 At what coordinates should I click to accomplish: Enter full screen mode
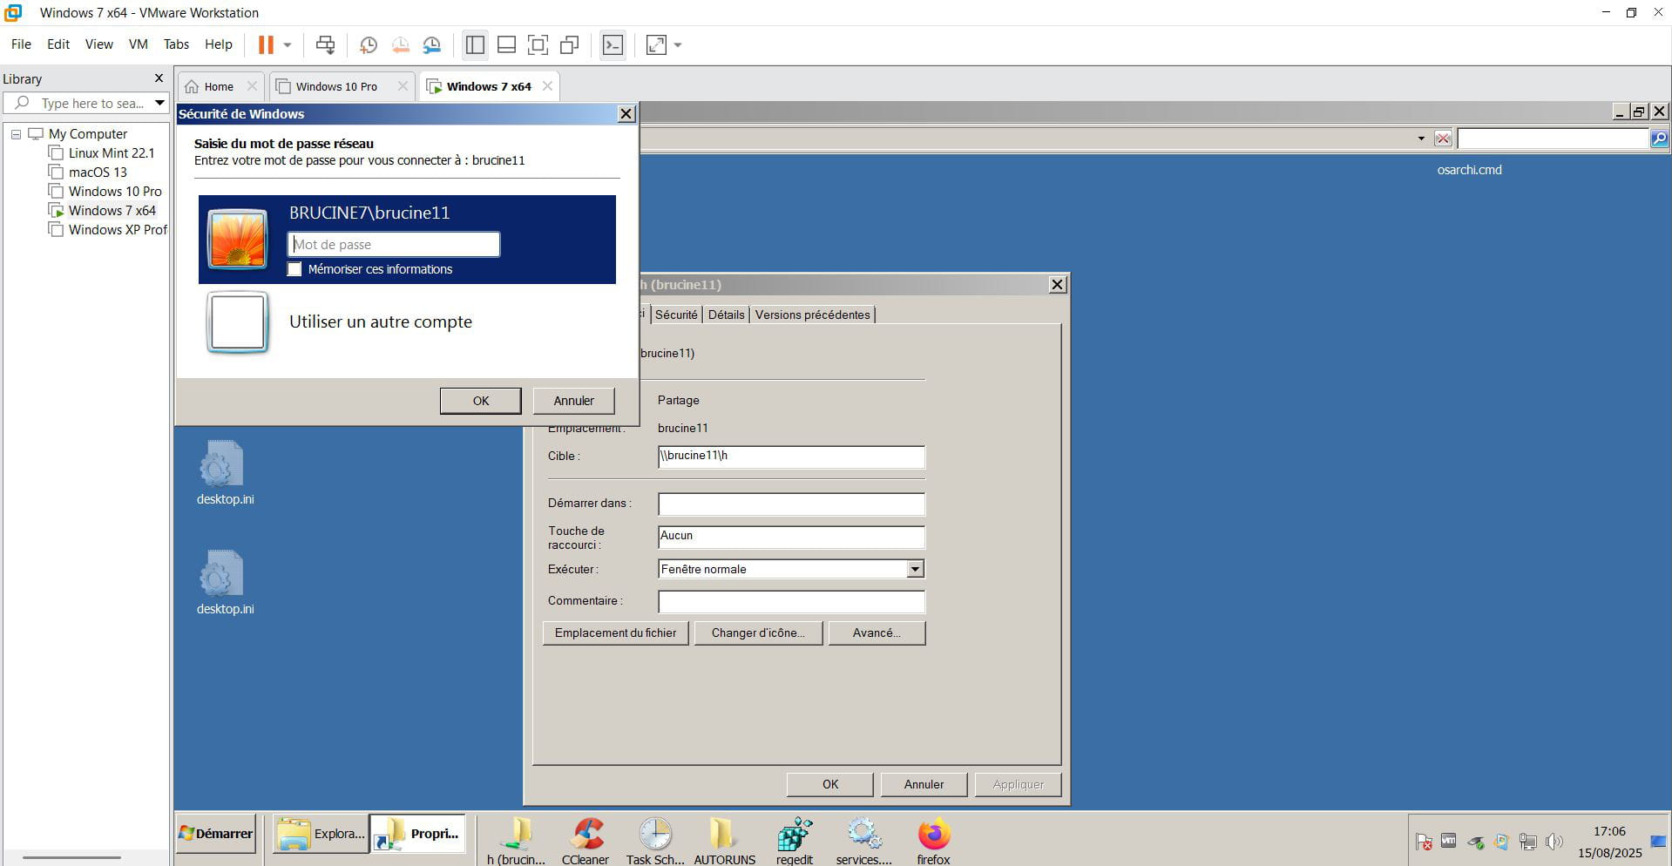click(x=538, y=44)
